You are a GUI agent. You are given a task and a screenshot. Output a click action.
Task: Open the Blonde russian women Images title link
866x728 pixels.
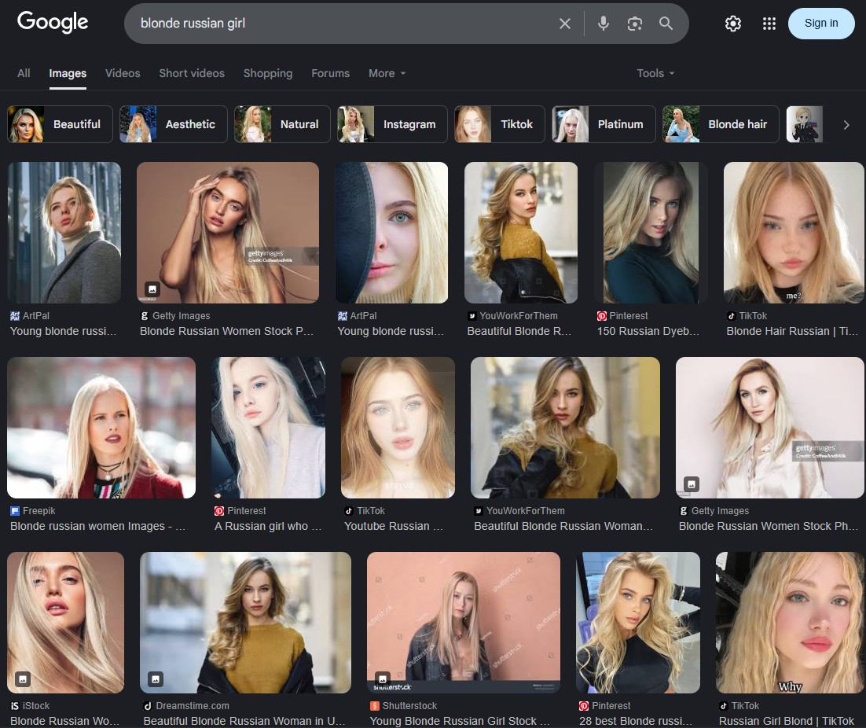[x=97, y=526]
